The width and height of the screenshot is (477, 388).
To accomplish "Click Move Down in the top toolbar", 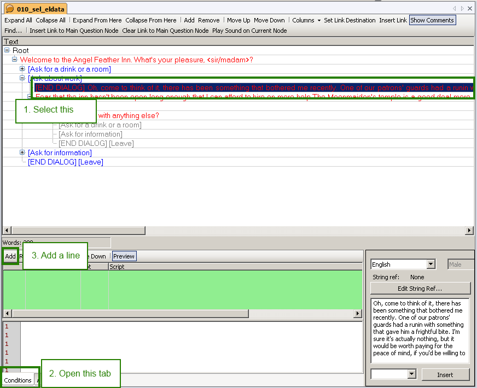I will click(x=269, y=20).
